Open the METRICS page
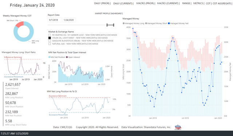The image size is (233, 136). [x=198, y=3]
